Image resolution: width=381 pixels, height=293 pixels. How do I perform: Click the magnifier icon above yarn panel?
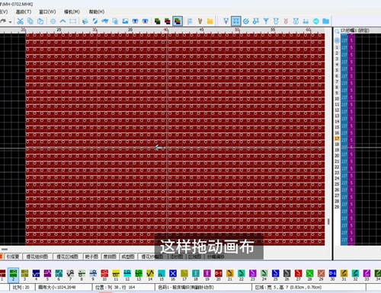click(x=337, y=31)
